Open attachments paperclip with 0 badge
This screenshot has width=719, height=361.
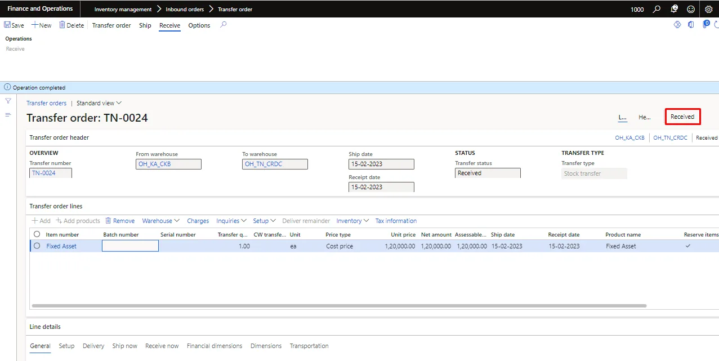click(x=706, y=24)
